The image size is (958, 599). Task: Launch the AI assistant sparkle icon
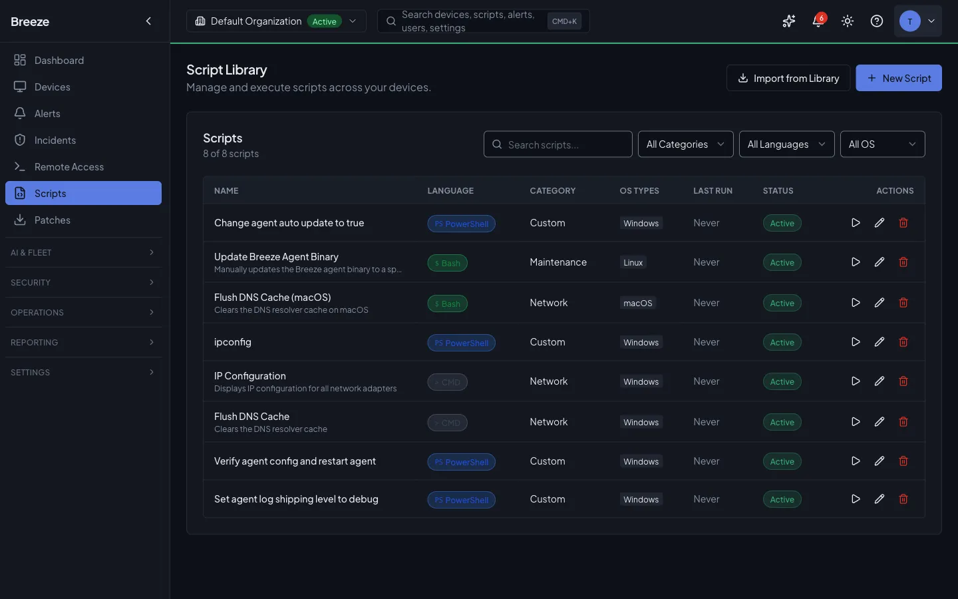click(x=788, y=21)
